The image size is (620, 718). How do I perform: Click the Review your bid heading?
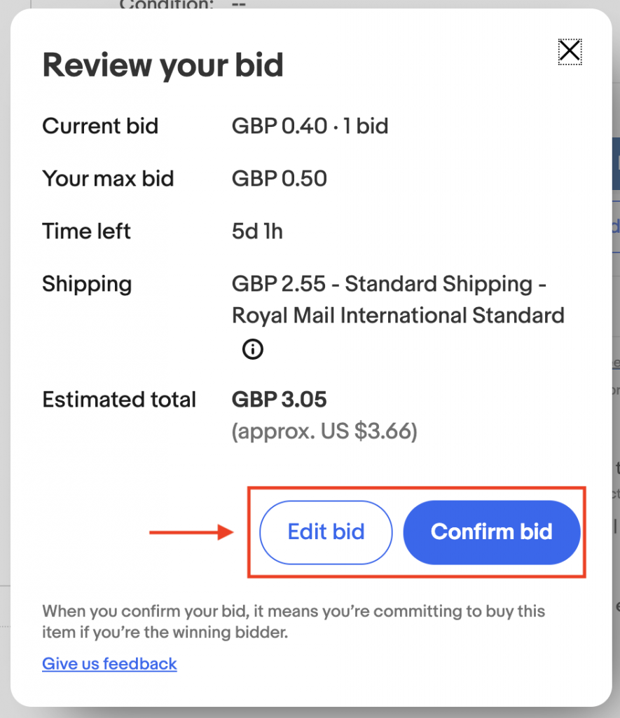click(163, 65)
